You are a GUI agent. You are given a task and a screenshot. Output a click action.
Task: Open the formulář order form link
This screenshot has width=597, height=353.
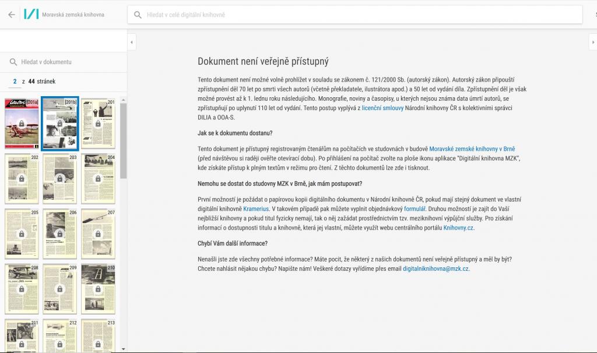[415, 208]
